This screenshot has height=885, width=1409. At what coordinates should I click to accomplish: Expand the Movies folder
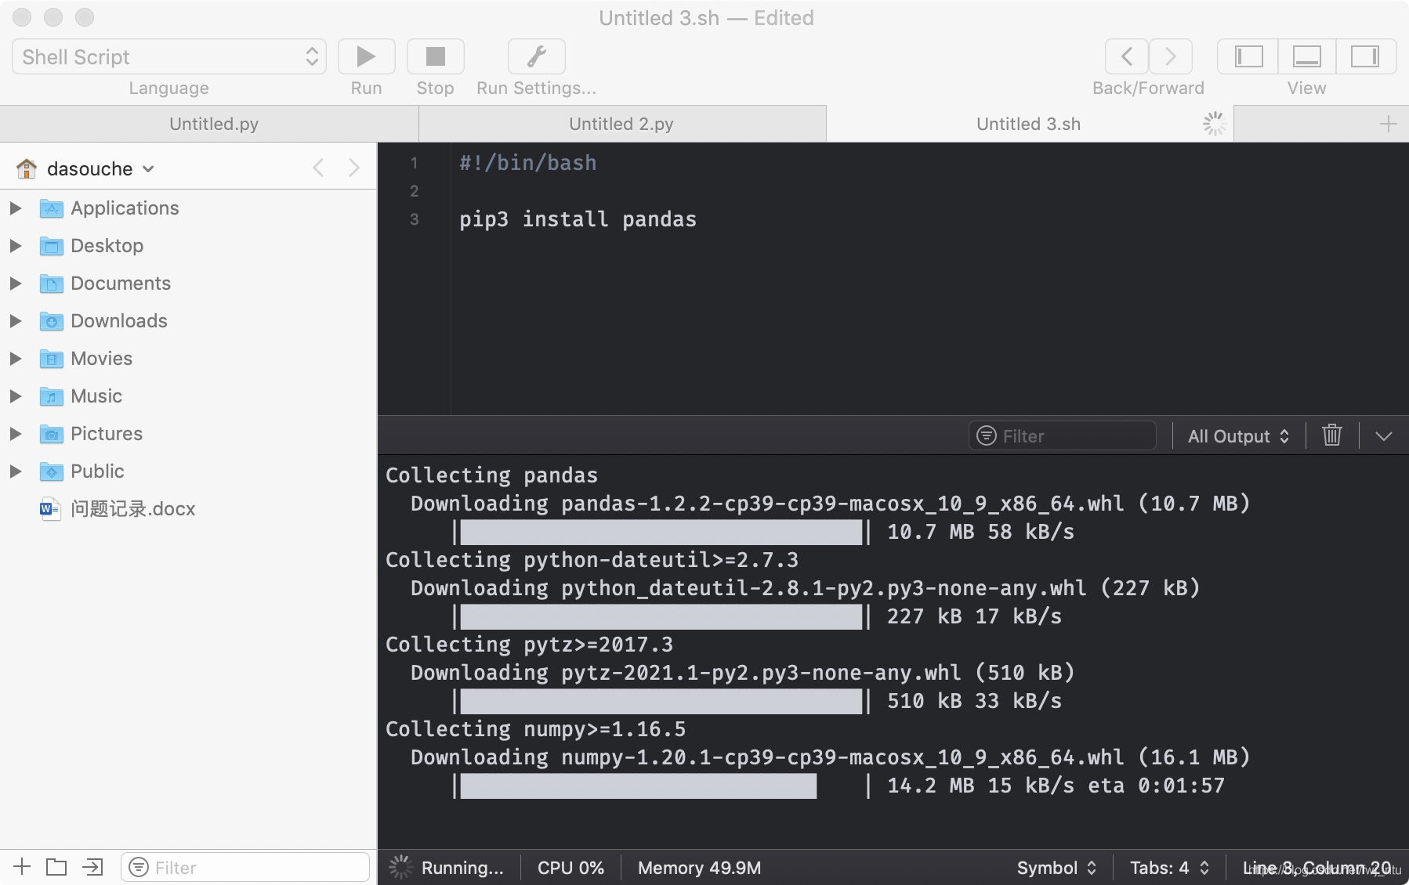point(15,358)
